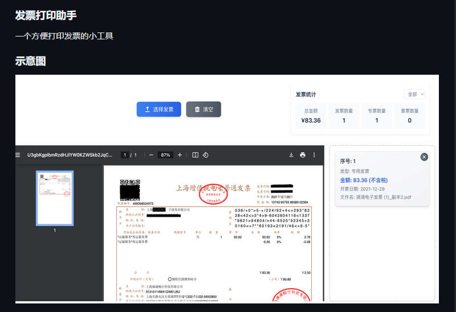Click the 类型: 专用发票 text

[x=355, y=171]
